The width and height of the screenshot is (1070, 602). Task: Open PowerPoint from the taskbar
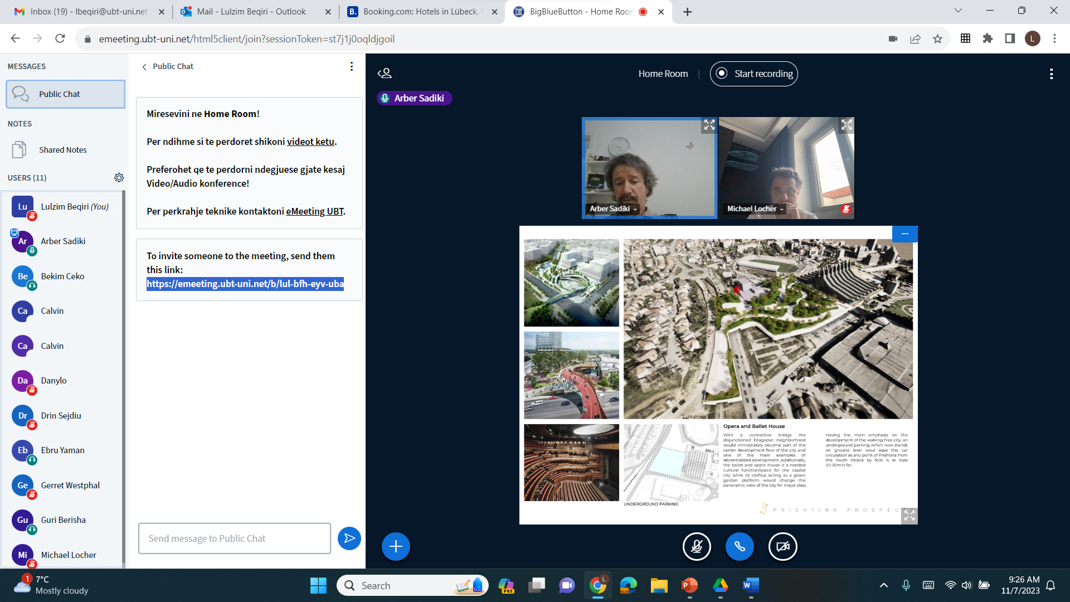(x=689, y=585)
